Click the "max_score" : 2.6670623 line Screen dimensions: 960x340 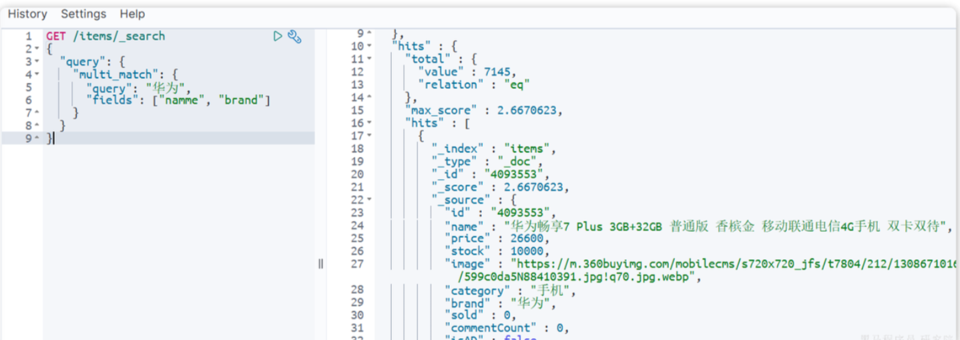point(484,110)
